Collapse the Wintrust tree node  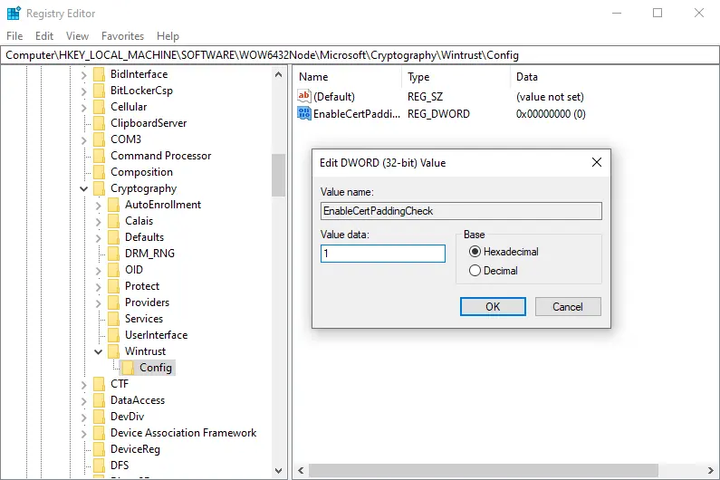tap(99, 351)
